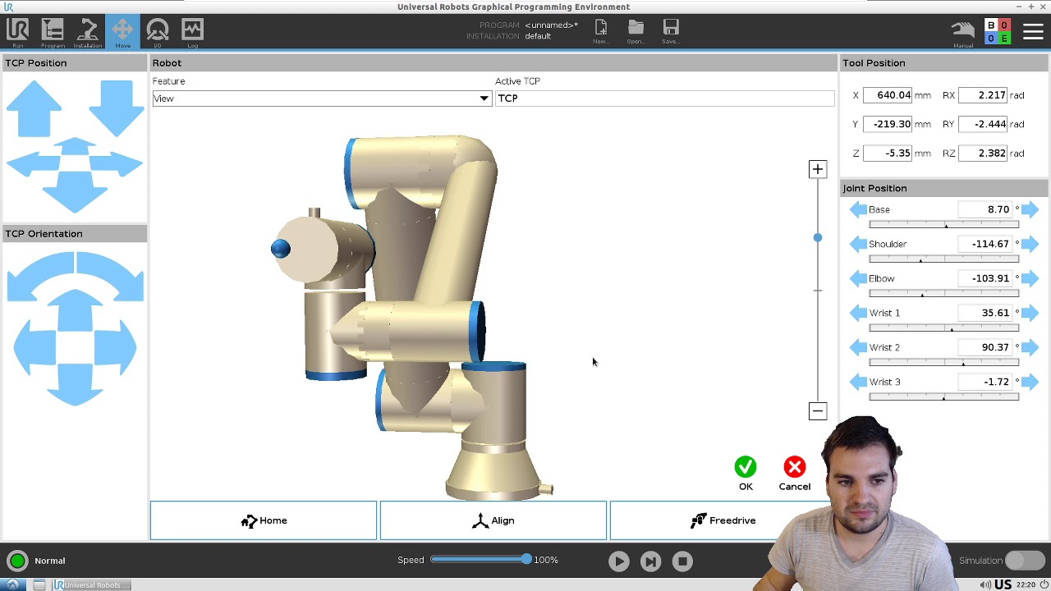
Task: Click the Save disk icon
Action: point(671,31)
